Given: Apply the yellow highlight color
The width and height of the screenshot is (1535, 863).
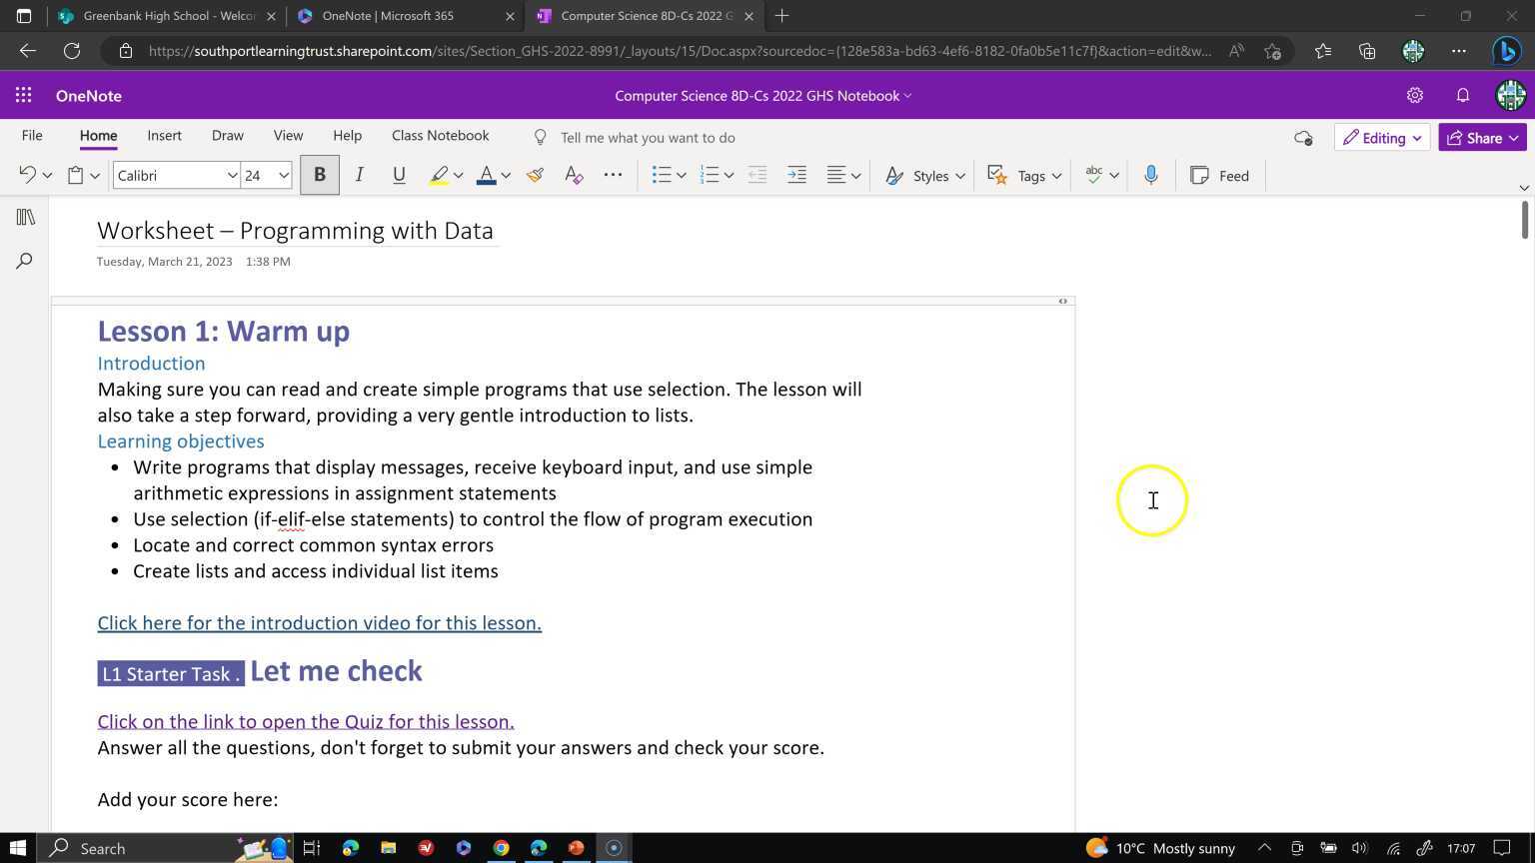Looking at the screenshot, I should point(439,176).
